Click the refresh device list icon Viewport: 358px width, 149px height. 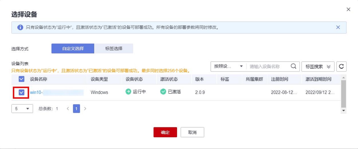point(341,67)
